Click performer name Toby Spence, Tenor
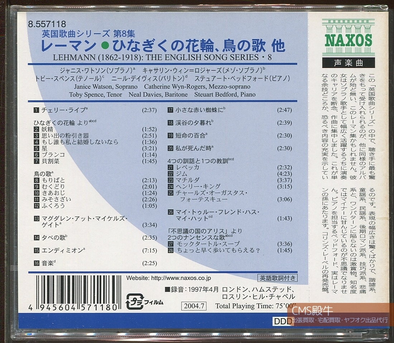Screen dimensions: 394x343 tap(96, 95)
